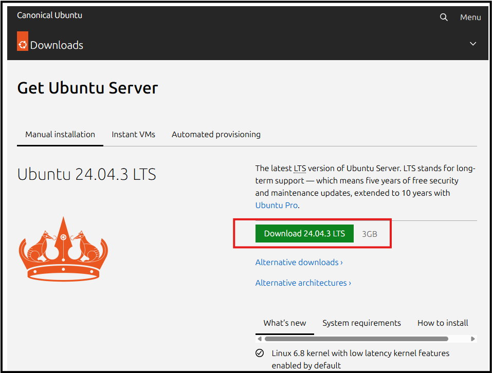Click the LTS abbreviation in the description
This screenshot has width=492, height=373.
coord(300,169)
